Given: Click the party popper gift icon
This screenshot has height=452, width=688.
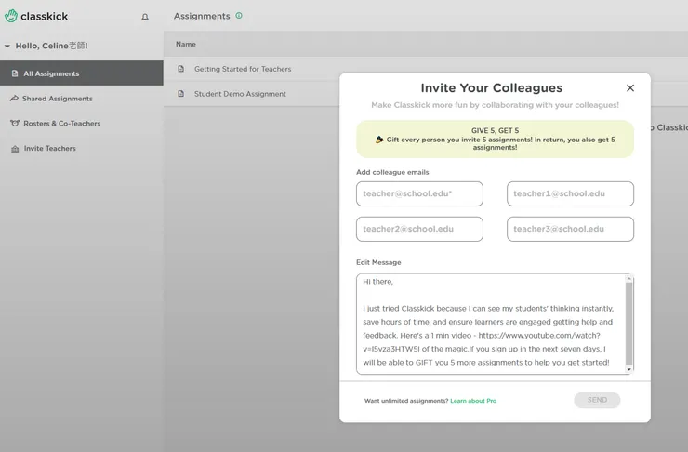Looking at the screenshot, I should pyautogui.click(x=379, y=140).
